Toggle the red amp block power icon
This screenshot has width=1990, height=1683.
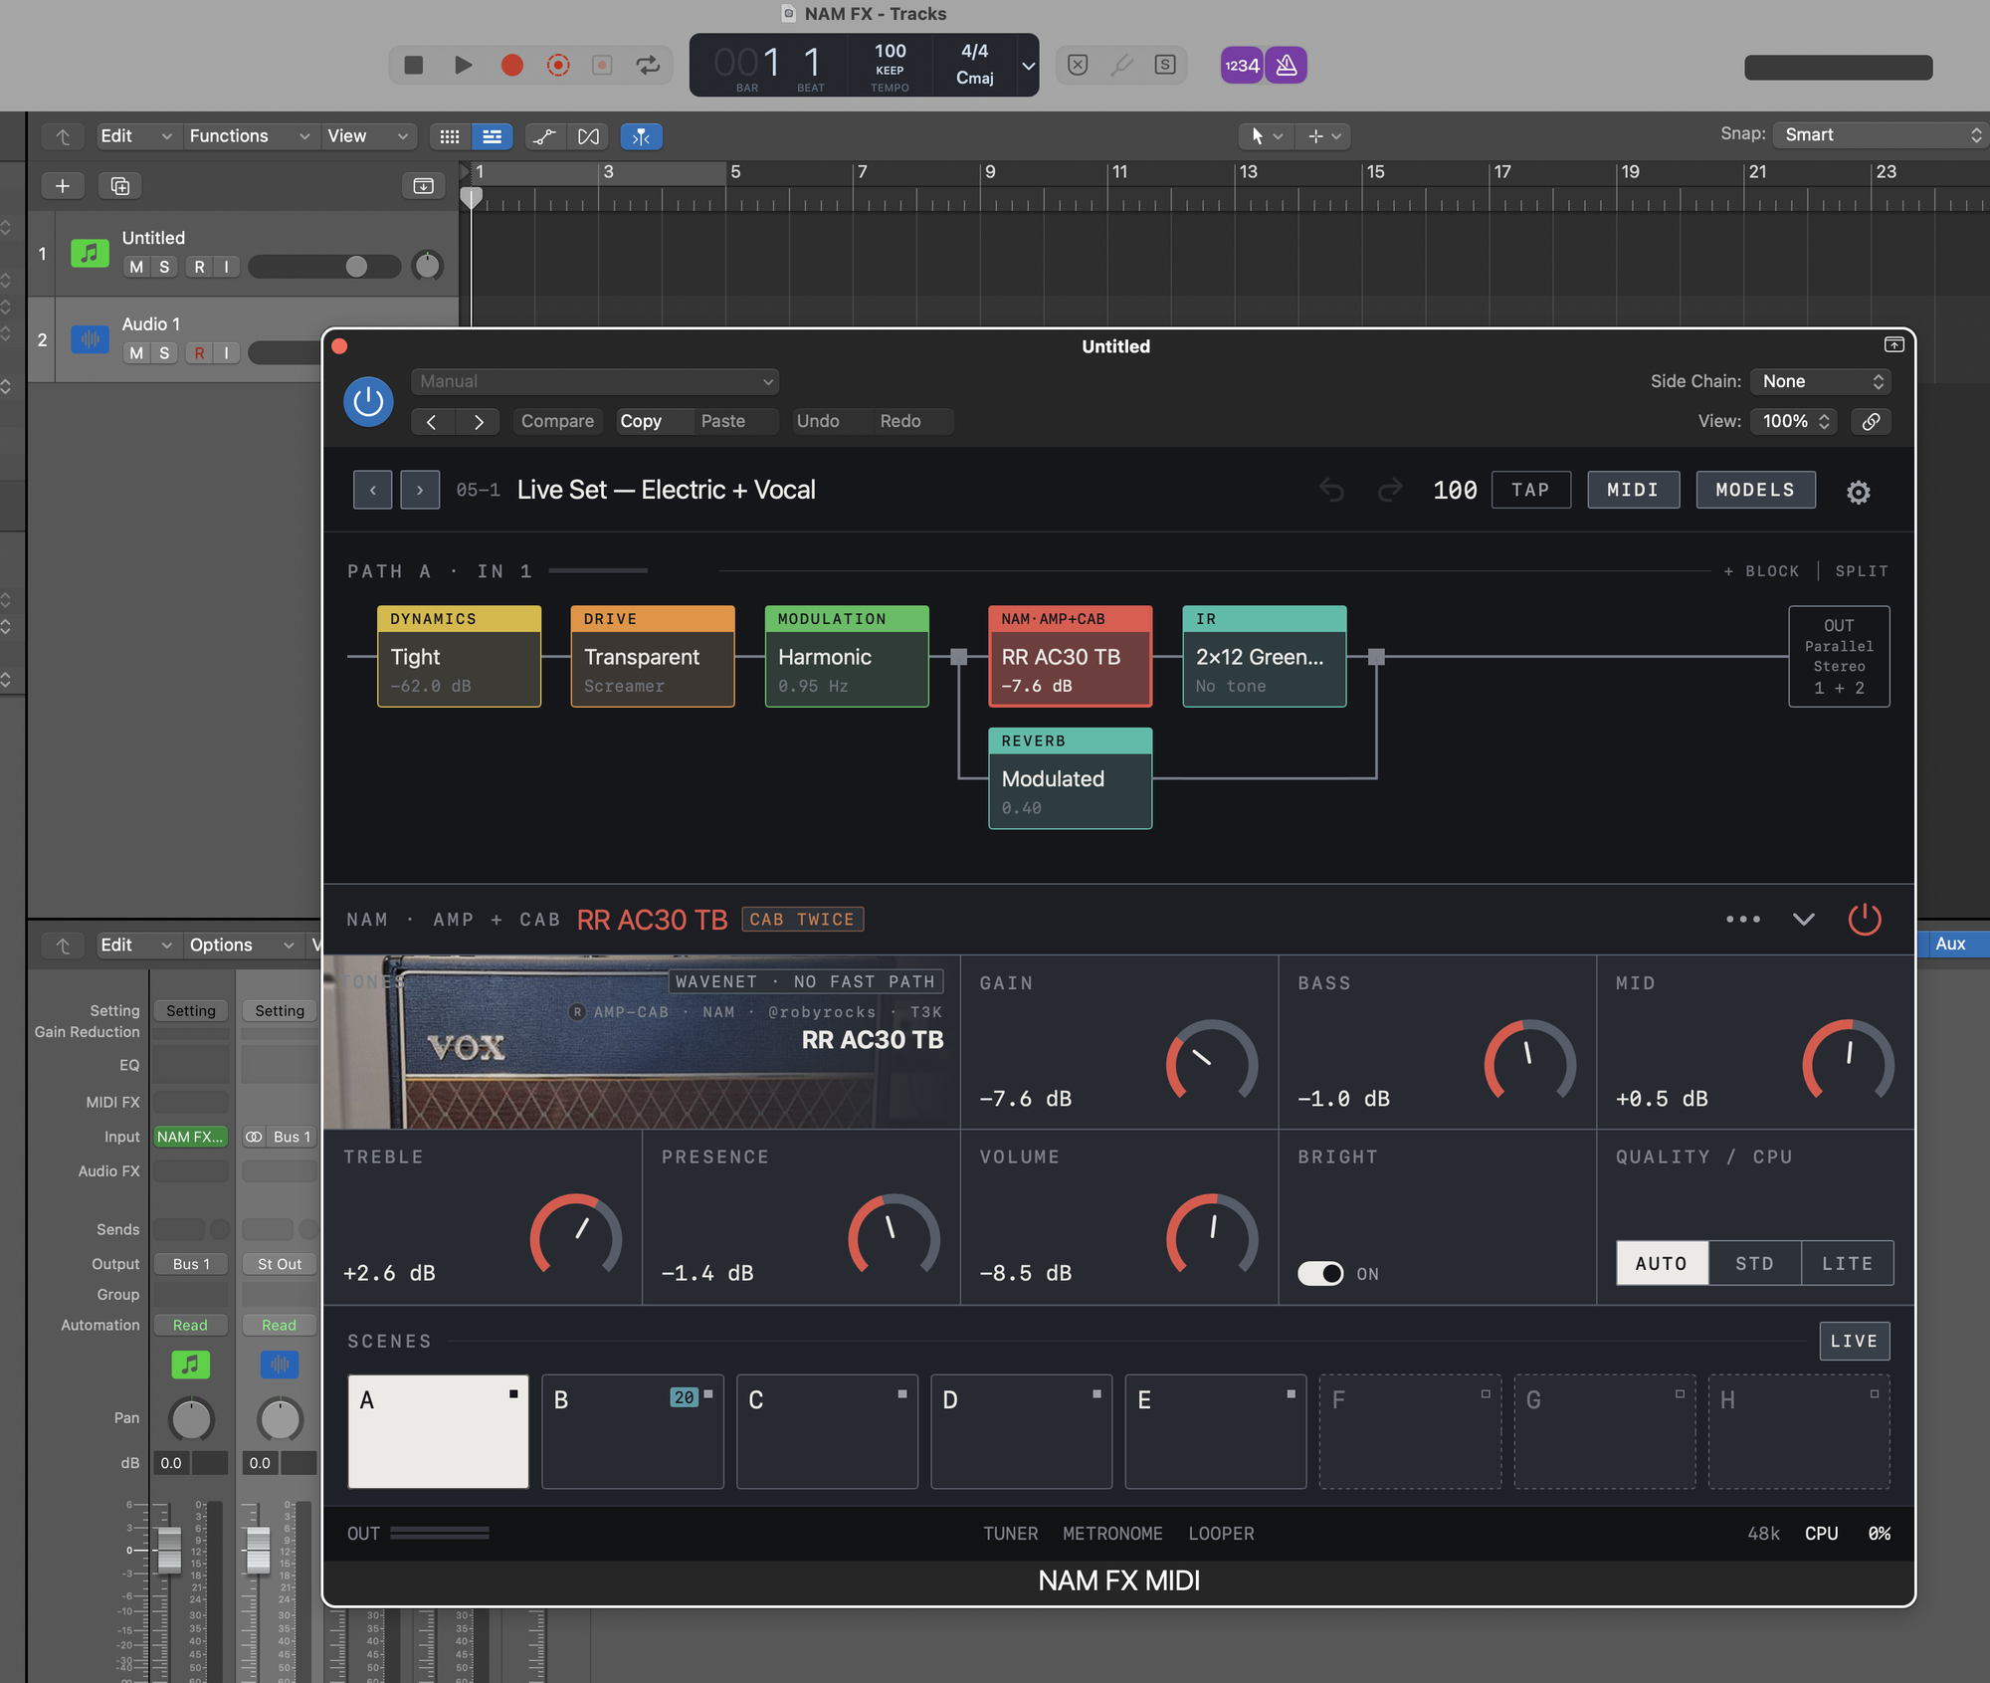tap(1865, 919)
